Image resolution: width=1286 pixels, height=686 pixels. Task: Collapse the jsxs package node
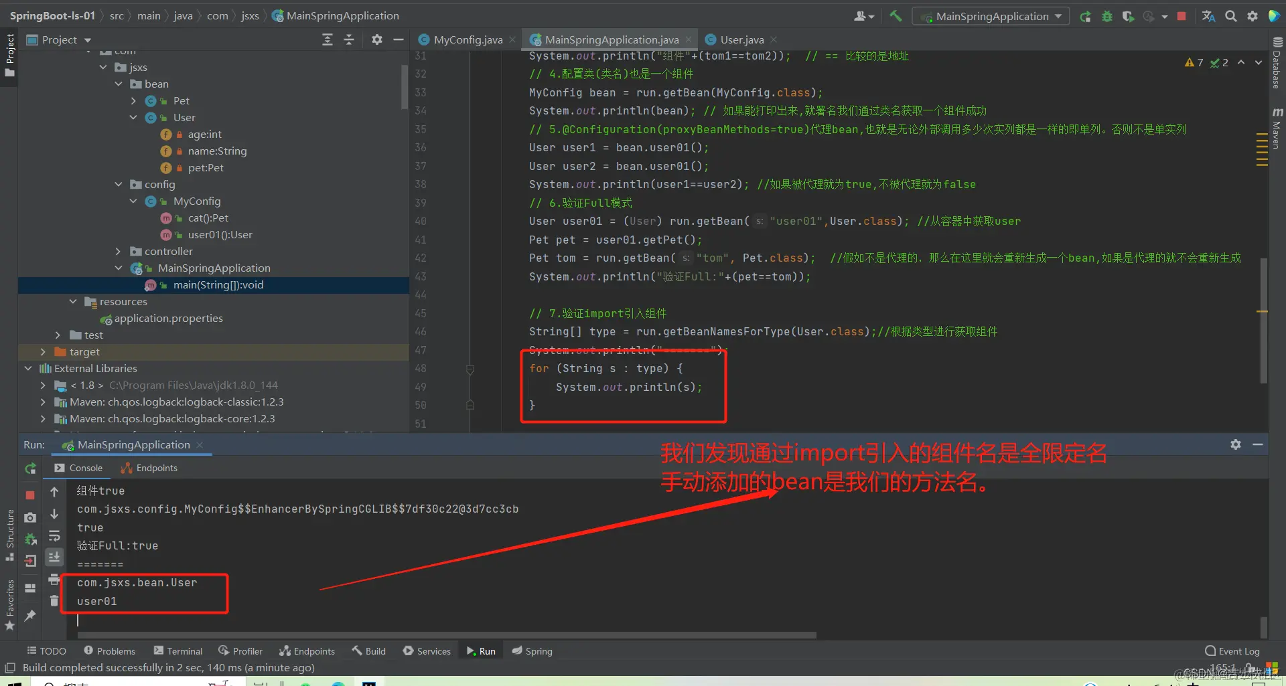click(x=103, y=67)
